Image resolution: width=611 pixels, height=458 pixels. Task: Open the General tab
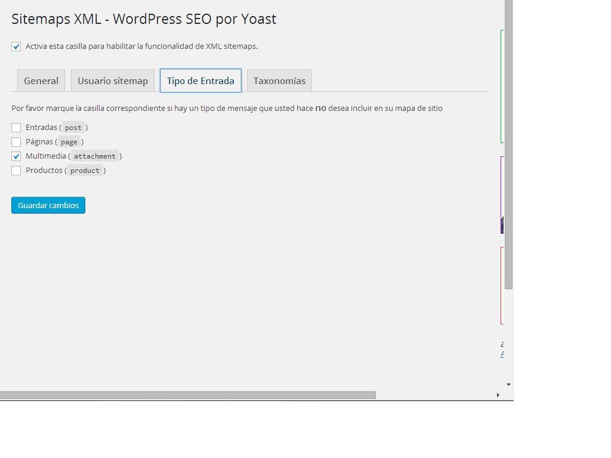[x=41, y=81]
